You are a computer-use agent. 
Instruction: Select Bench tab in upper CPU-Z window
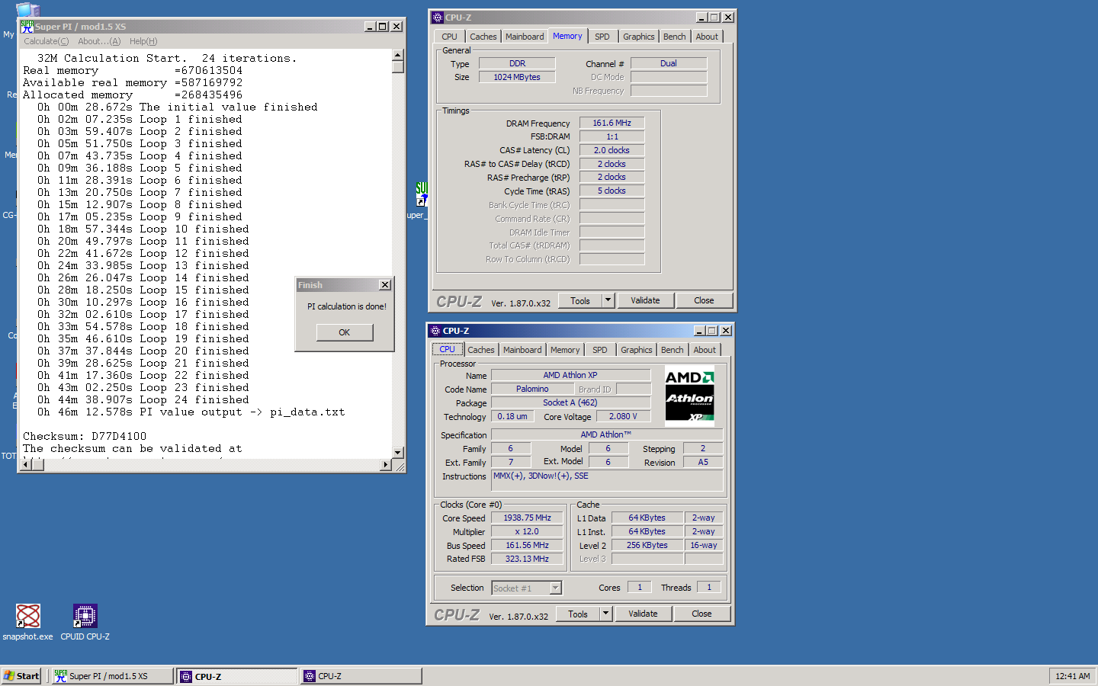[x=675, y=37]
